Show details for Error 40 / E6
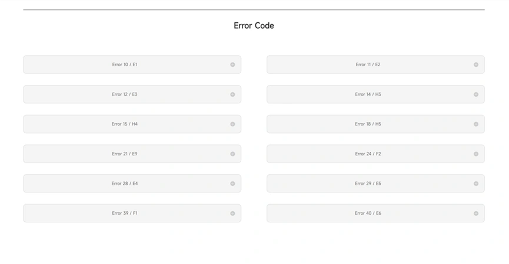The image size is (509, 264). click(x=375, y=214)
